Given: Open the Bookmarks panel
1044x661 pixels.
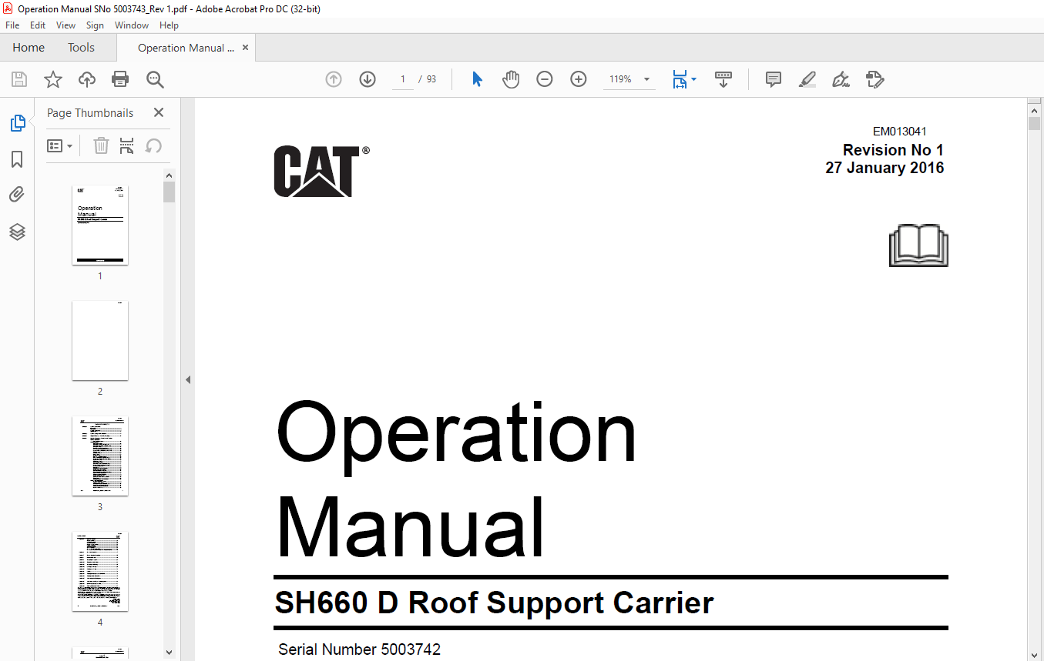Looking at the screenshot, I should pos(17,159).
